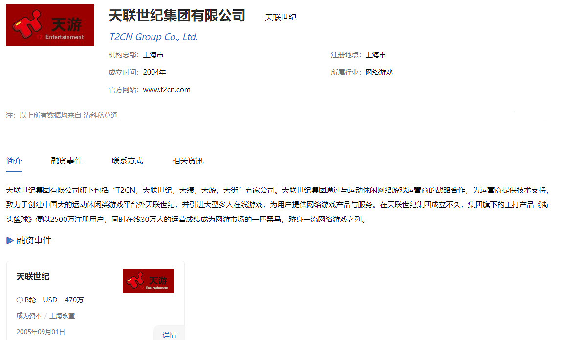
Task: Click the 清科私募通 data source note
Action: pyautogui.click(x=100, y=116)
